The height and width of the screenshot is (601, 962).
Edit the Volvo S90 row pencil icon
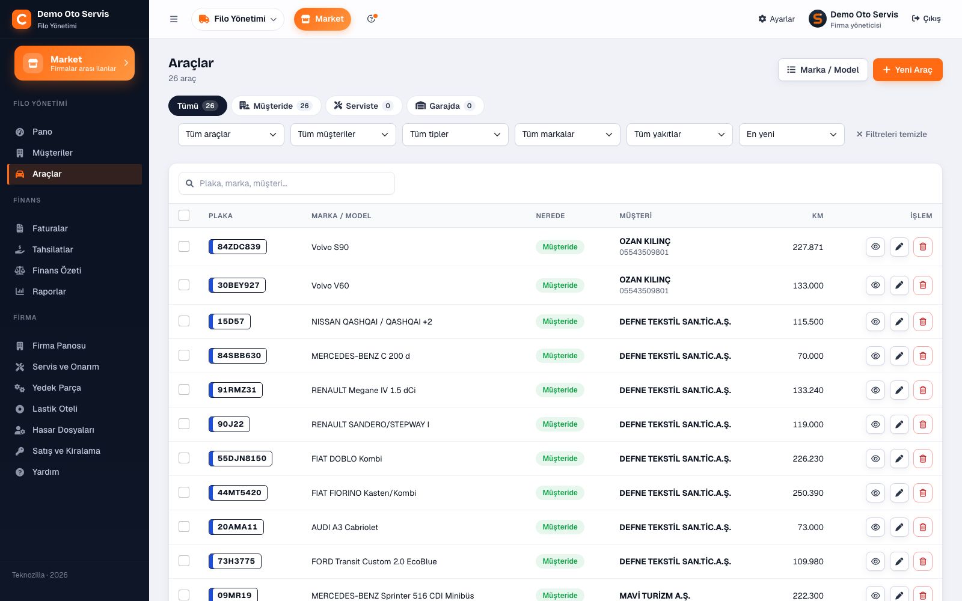(899, 247)
